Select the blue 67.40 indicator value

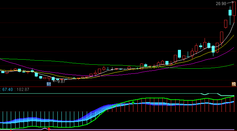pyautogui.click(x=7, y=90)
